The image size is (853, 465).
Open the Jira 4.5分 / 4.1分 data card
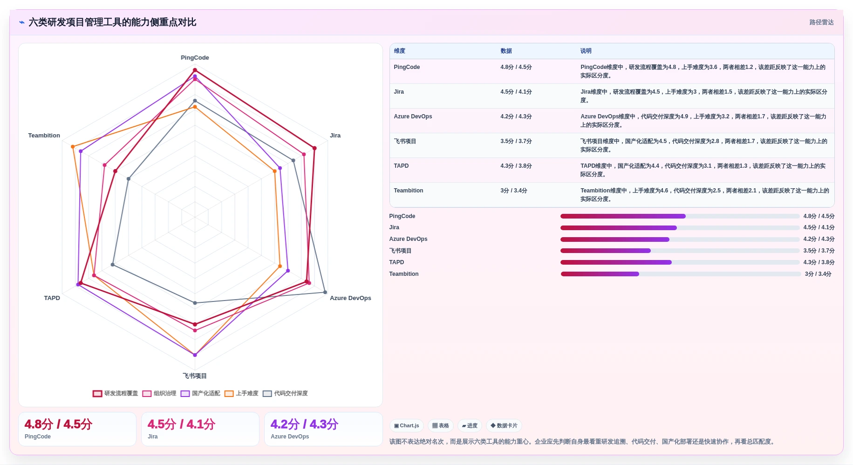coord(200,429)
